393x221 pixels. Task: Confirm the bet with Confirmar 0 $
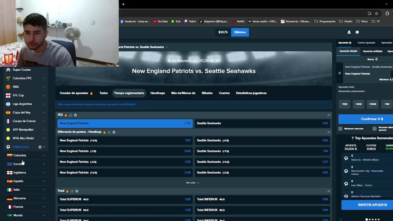[x=366, y=119]
